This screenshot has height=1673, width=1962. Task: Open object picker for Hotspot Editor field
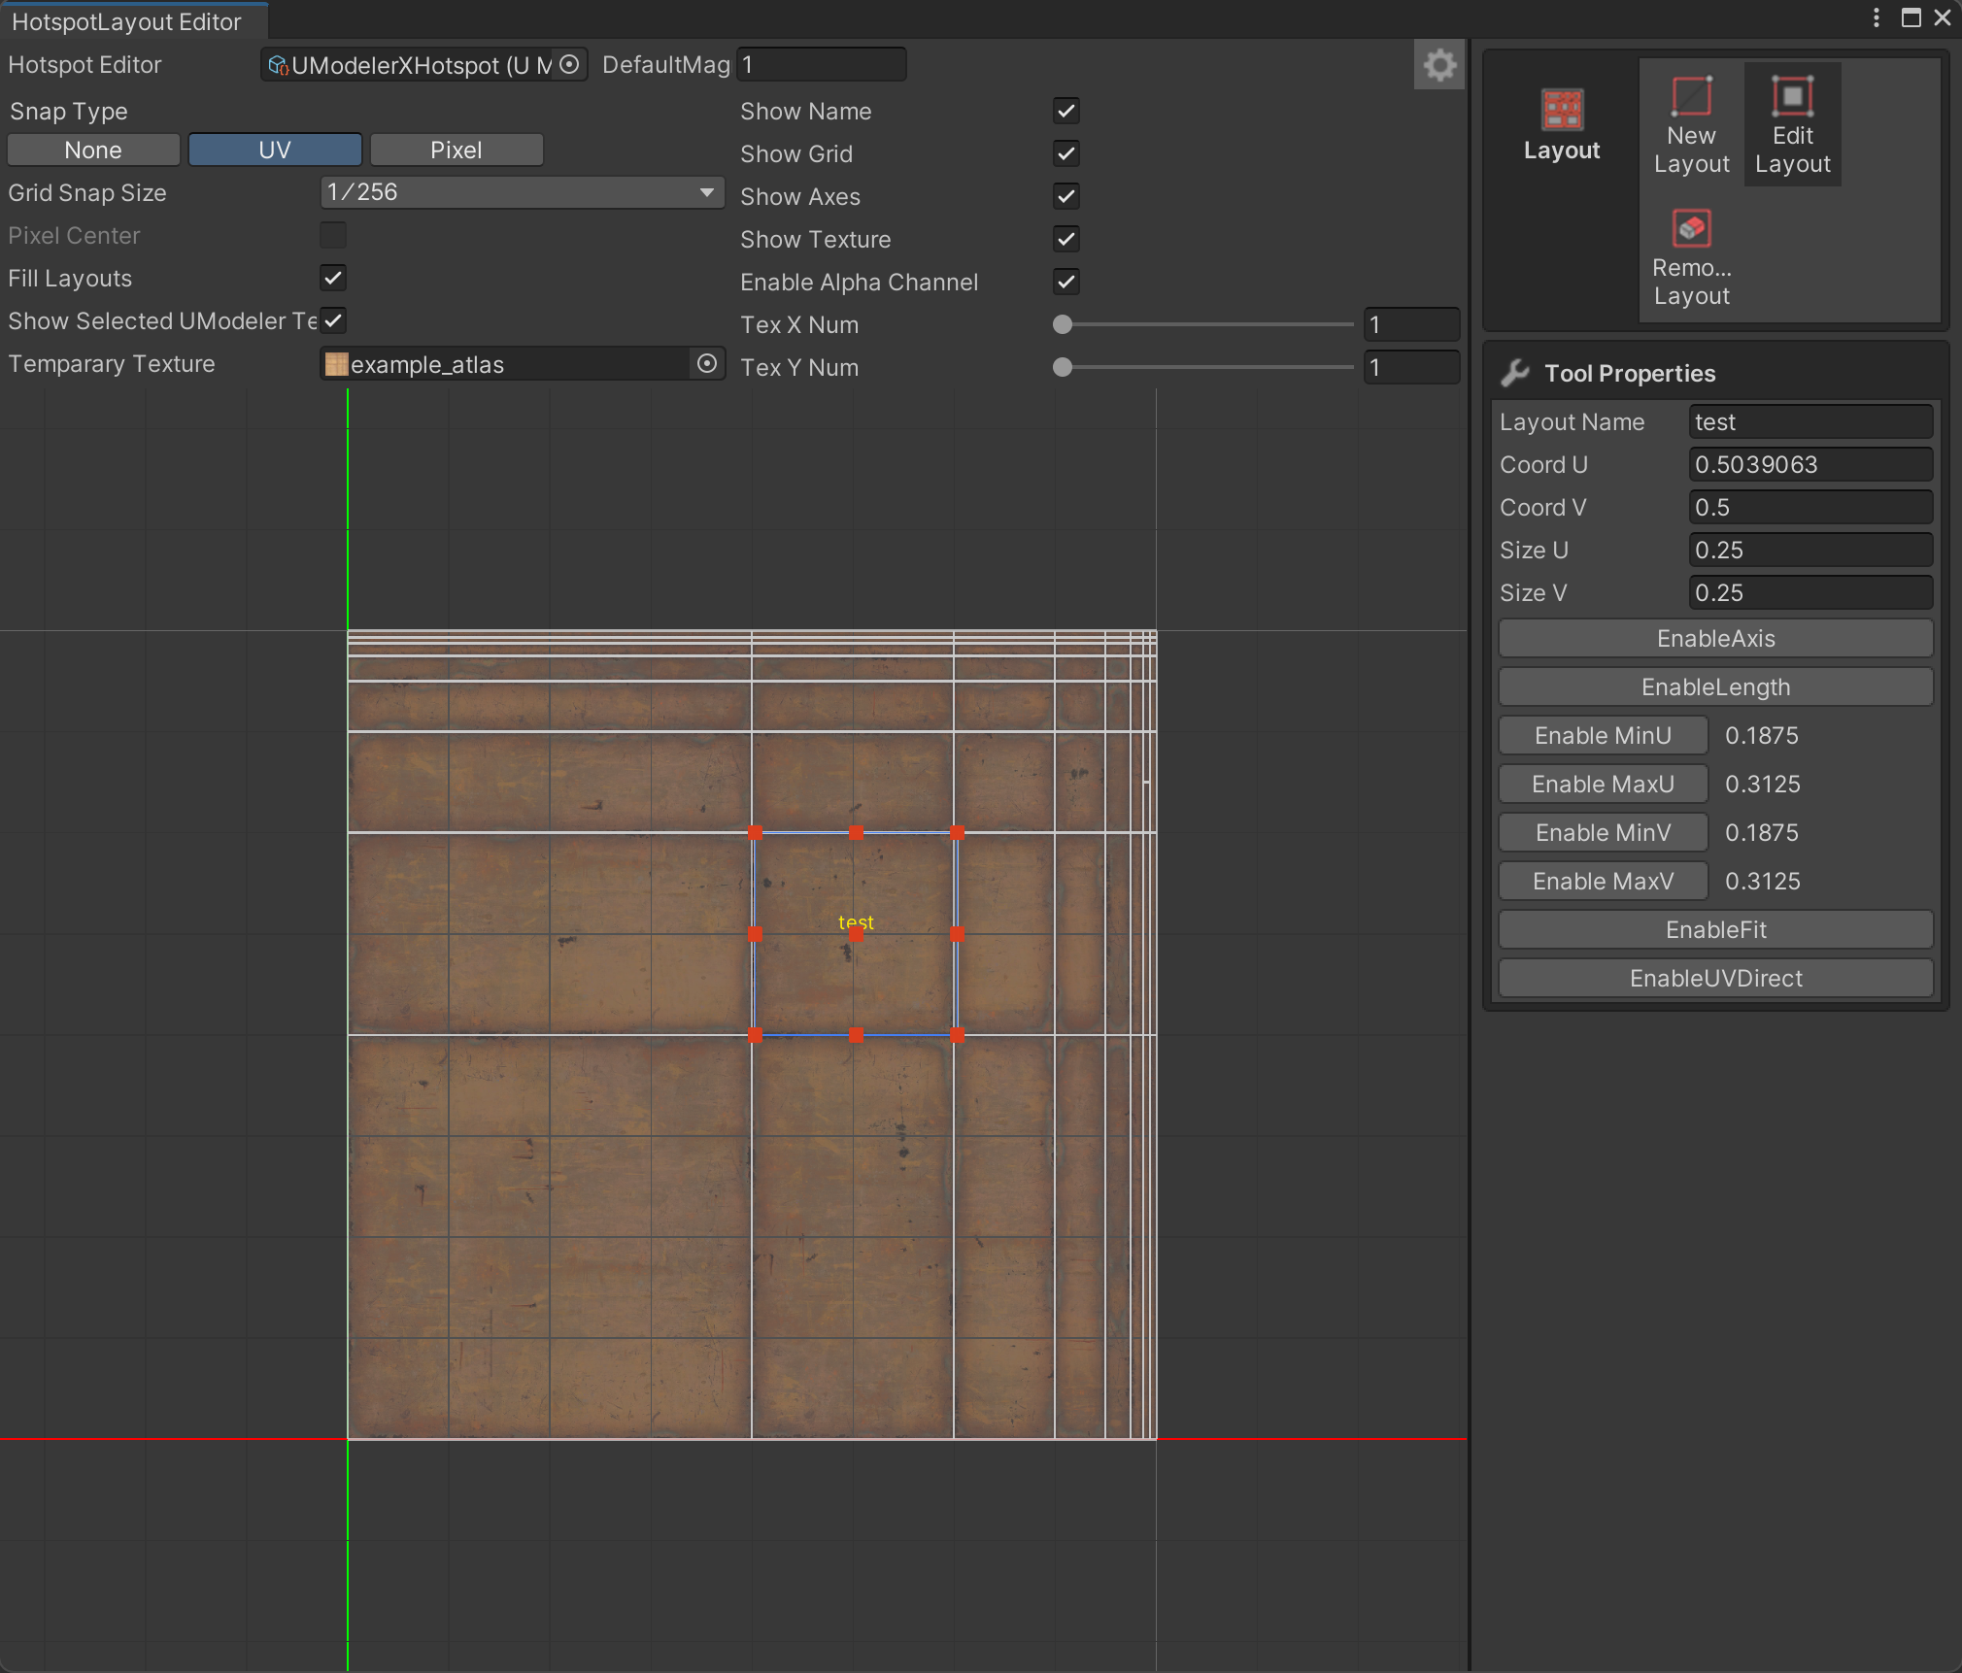point(570,64)
